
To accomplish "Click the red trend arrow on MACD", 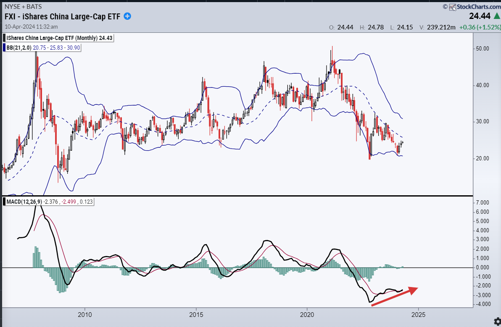I will pos(395,296).
